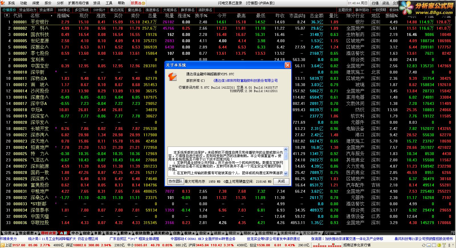
Task: Click the horizontal scrollbar left arrow by 其它品种
Action: point(327,233)
